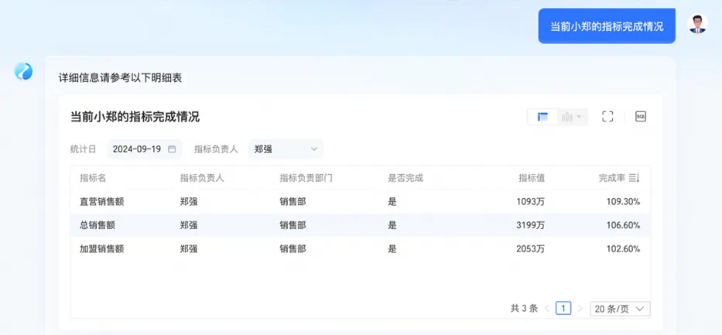Select the 直营销售额 table row
This screenshot has height=335, width=722.
(360, 202)
